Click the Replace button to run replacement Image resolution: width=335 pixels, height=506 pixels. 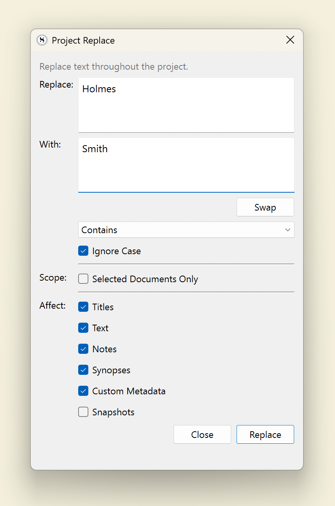pos(265,434)
